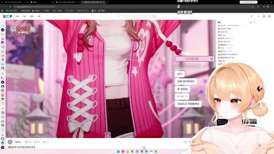Screen dimensions: 274x154
Task: Click the bottom purple chevron sidebar icon
Action: pyautogui.click(x=3, y=147)
